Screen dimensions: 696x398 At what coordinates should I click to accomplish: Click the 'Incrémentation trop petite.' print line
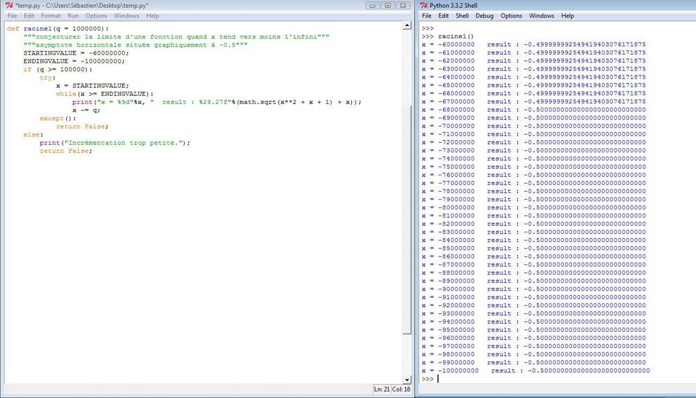(x=115, y=142)
